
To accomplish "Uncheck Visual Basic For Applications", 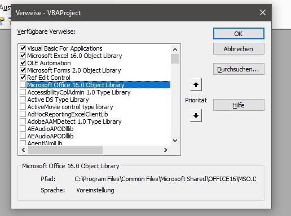I will 23,48.
